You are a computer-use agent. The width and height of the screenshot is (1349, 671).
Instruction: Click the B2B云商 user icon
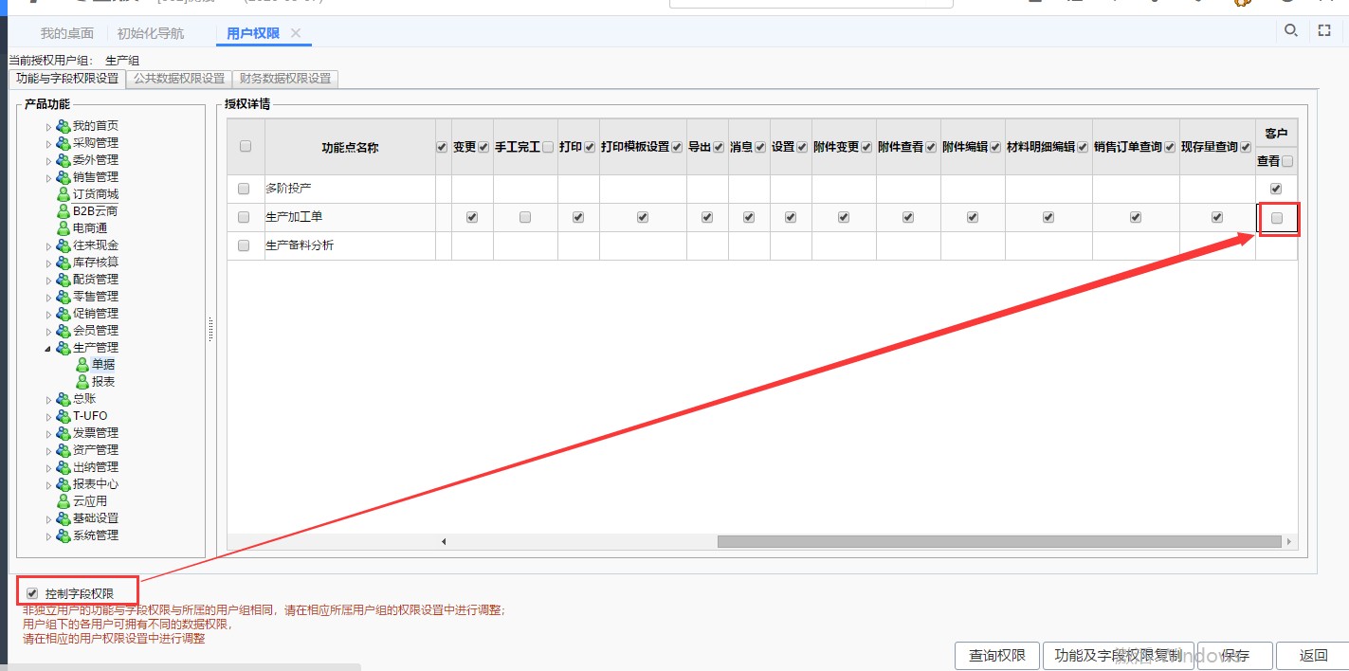click(x=64, y=211)
